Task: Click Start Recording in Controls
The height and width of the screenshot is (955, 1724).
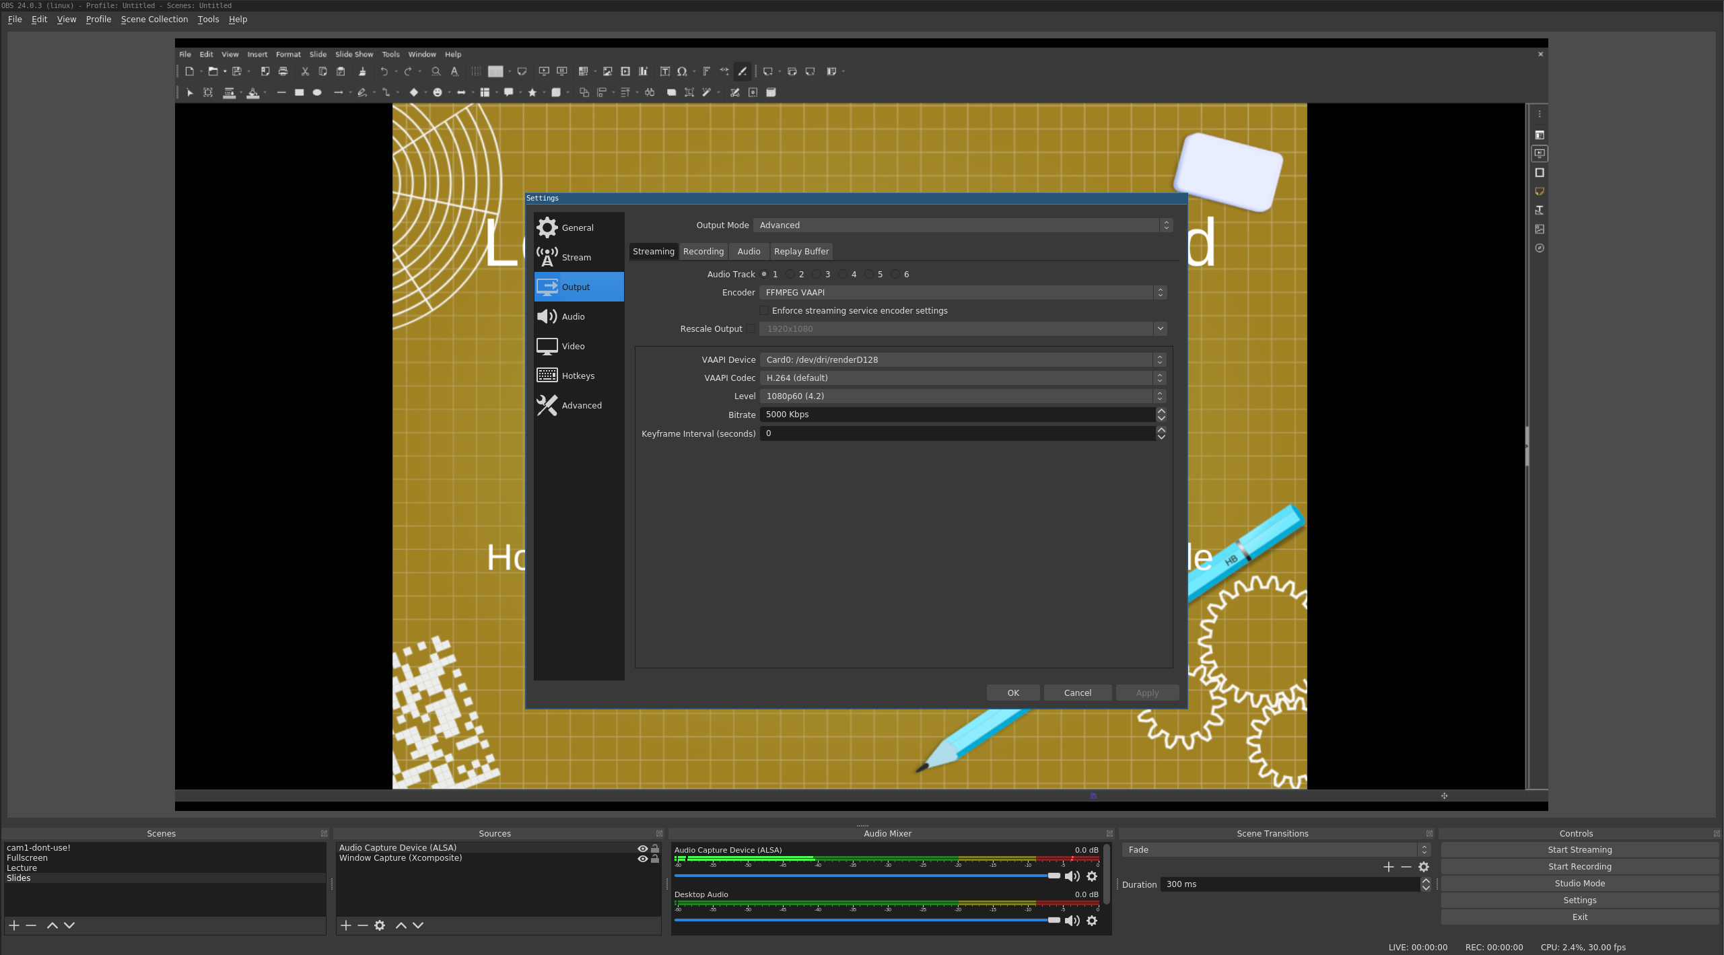Action: [1579, 866]
